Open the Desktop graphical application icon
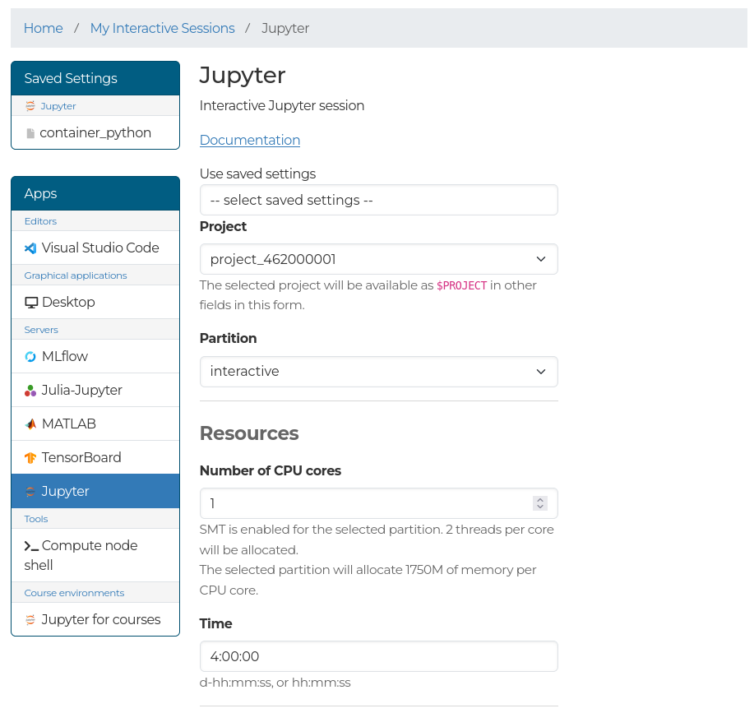This screenshot has height=713, width=754. (31, 302)
